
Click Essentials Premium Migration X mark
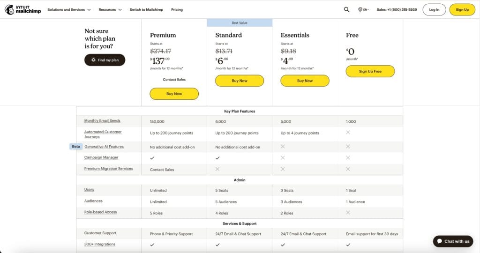click(x=283, y=169)
